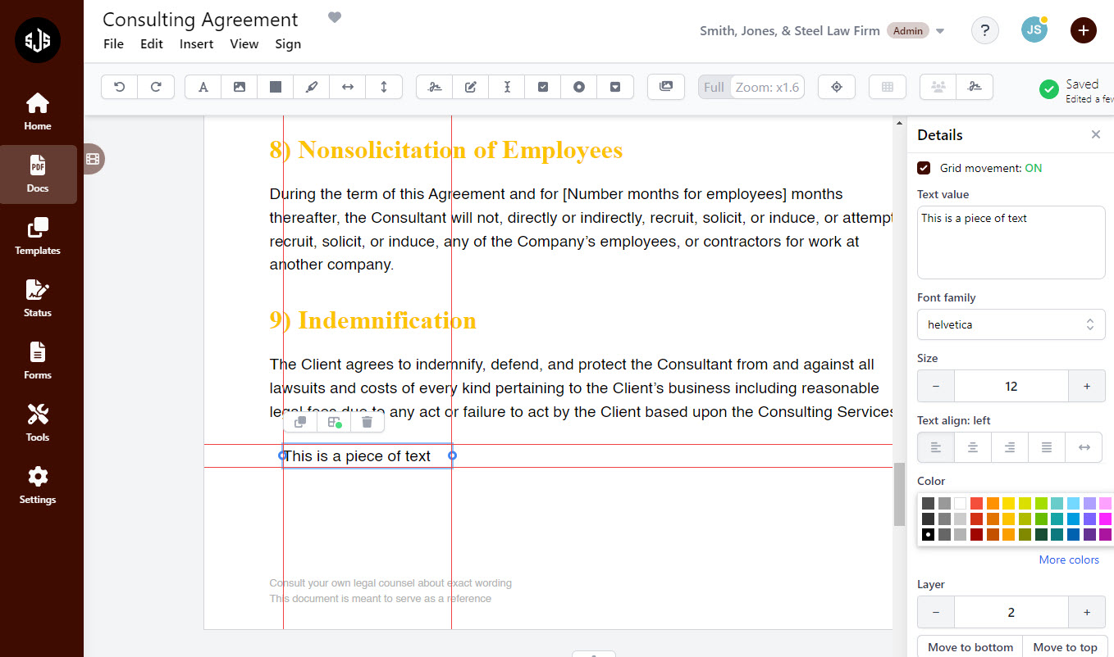Decrease font size with minus
The image size is (1114, 657).
[x=936, y=386]
